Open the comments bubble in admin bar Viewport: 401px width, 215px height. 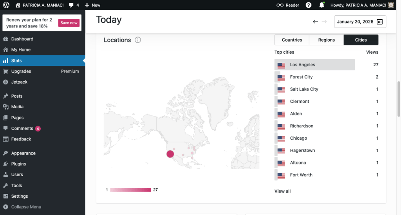click(x=73, y=5)
